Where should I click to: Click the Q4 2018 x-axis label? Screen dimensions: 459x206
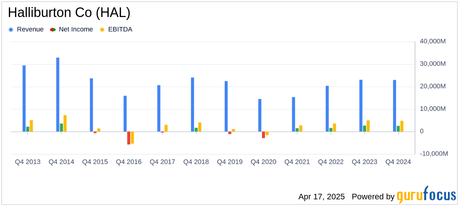(196, 162)
